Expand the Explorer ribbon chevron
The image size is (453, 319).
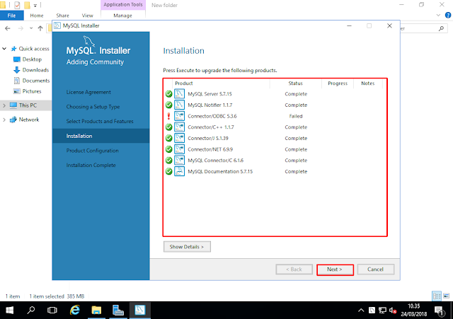(438, 16)
